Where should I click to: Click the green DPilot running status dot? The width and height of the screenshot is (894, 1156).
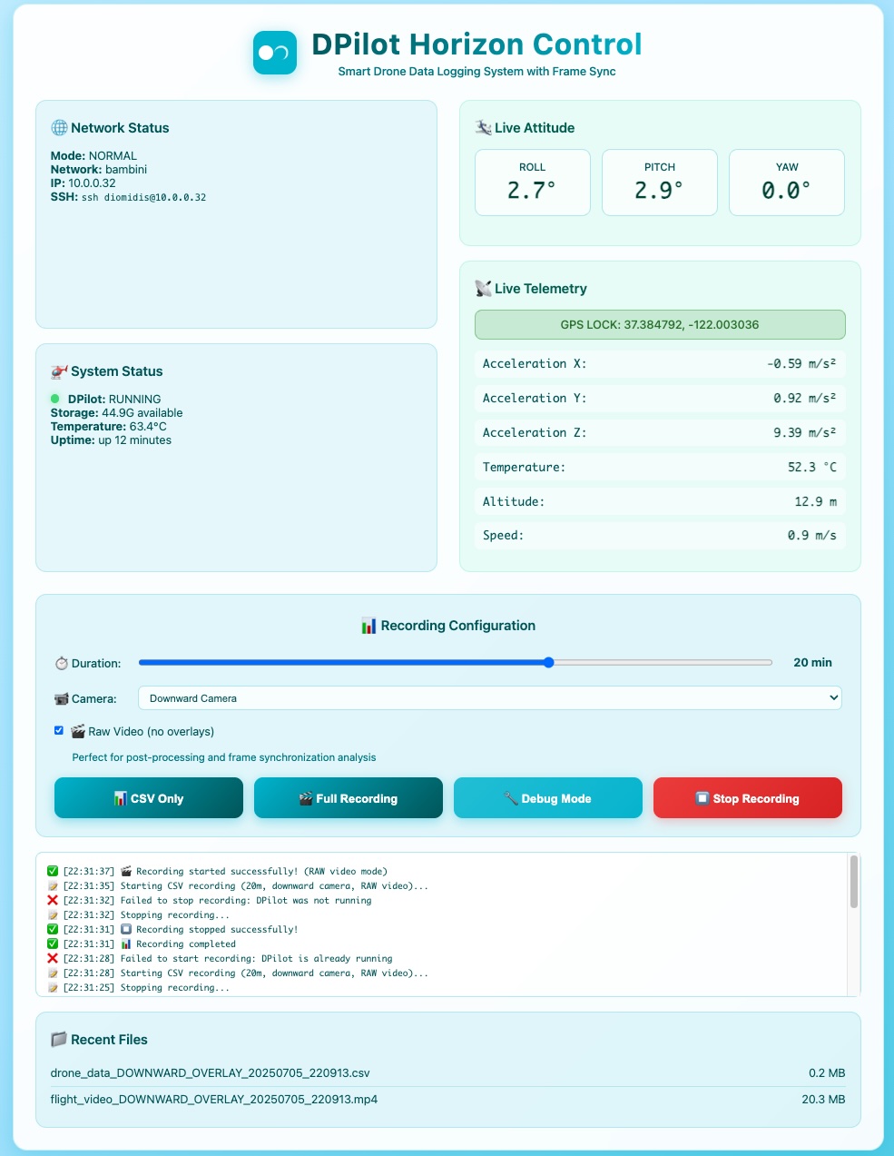pos(55,399)
